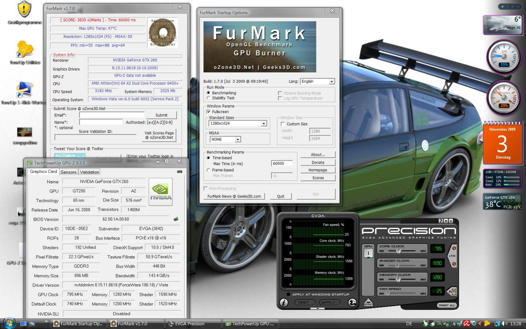Click the Quit button in FurMark options
This screenshot has width=526, height=329.
tap(281, 196)
